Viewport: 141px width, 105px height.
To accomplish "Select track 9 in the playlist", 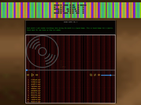I will tap(36, 97).
